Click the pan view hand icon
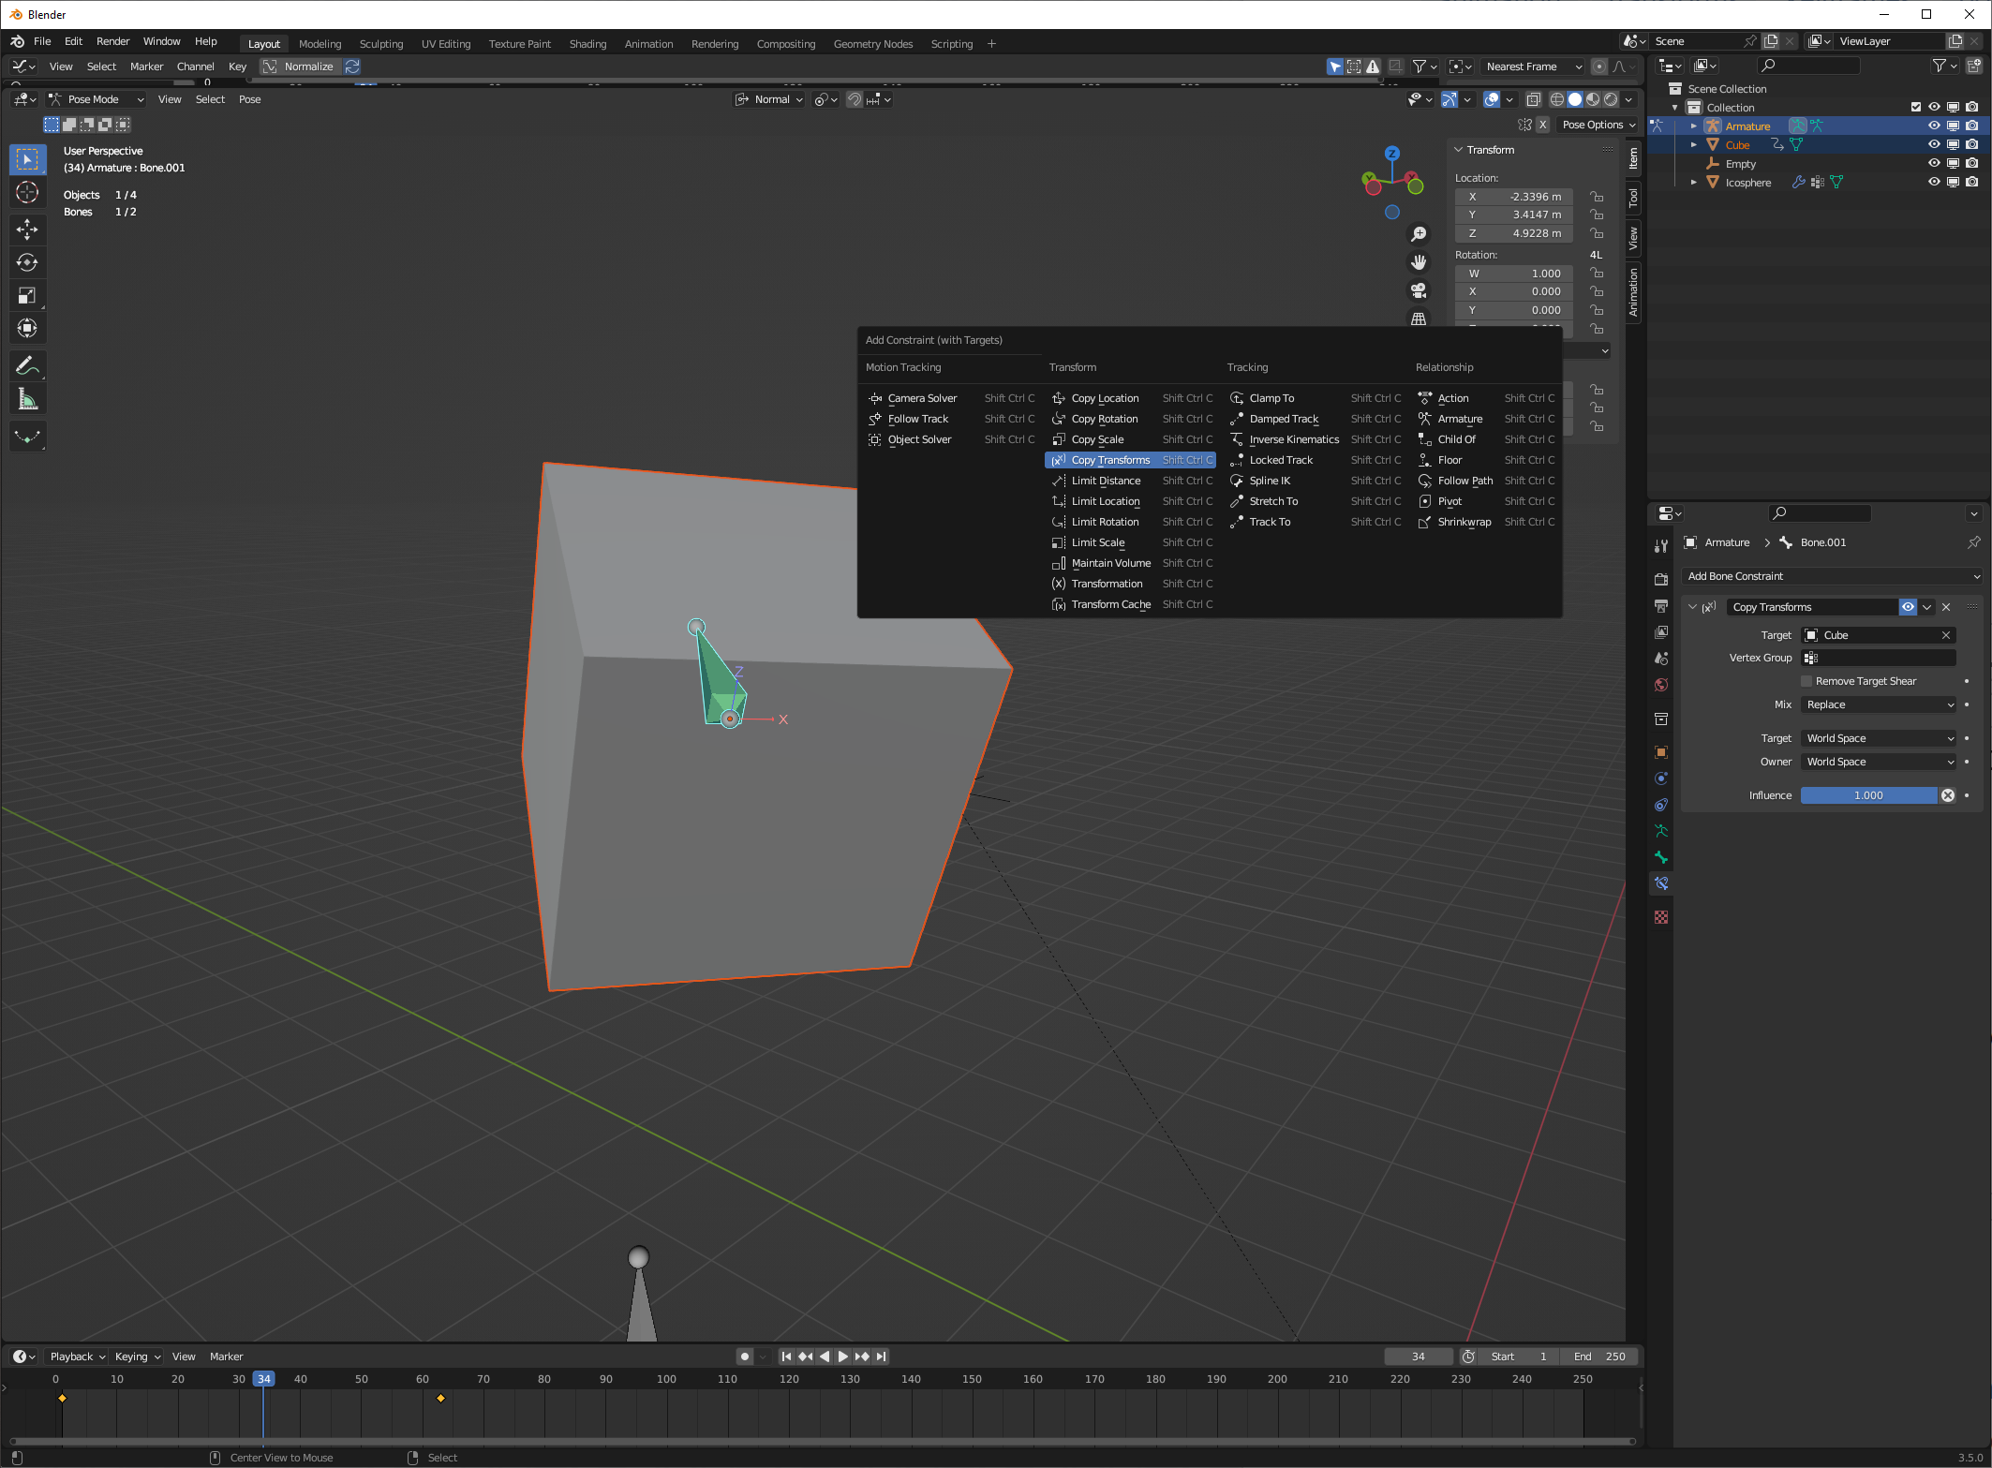This screenshot has height=1468, width=1992. coord(1419,262)
